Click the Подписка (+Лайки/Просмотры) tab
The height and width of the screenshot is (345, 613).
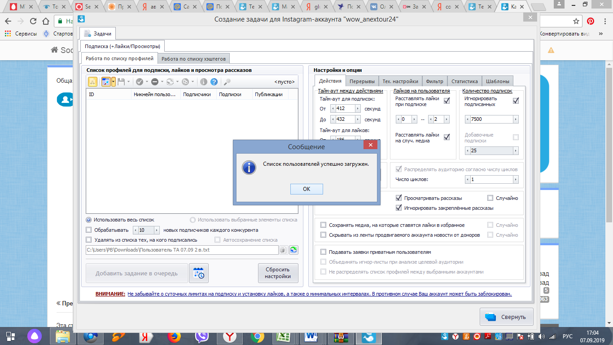coord(122,46)
